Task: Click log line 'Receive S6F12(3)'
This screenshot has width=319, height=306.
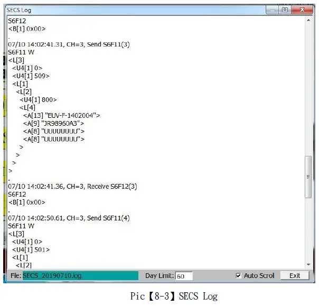Action: [x=72, y=186]
